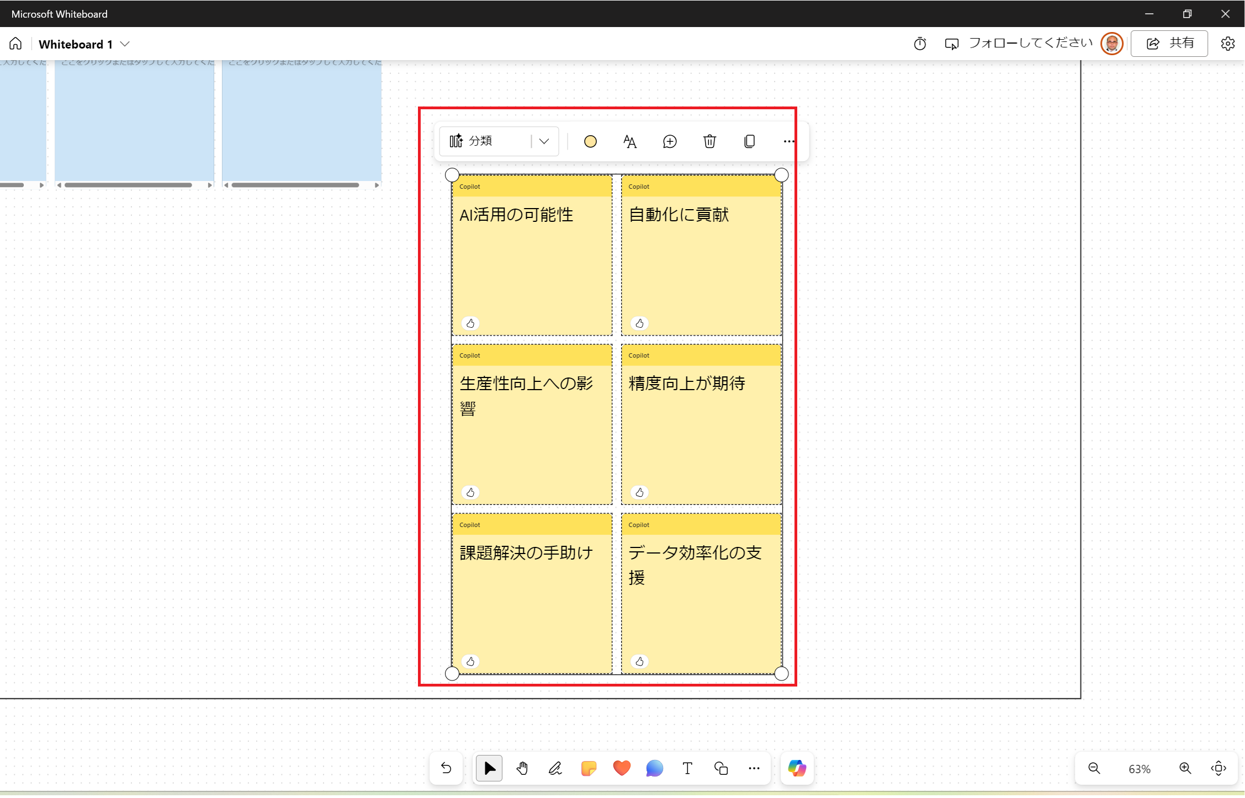Open the sticky notes tool
Image resolution: width=1245 pixels, height=798 pixels.
coord(589,768)
